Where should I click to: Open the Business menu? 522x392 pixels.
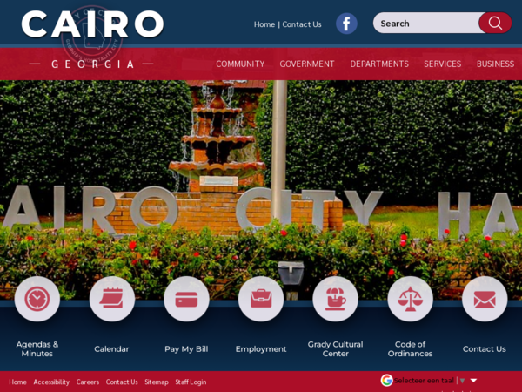coord(495,64)
